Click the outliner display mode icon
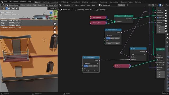This screenshot has width=169, height=95. point(167,5)
